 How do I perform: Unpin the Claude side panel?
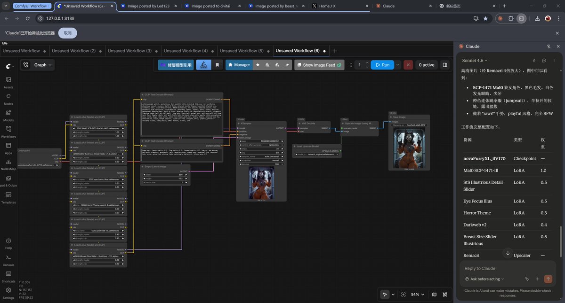click(549, 47)
